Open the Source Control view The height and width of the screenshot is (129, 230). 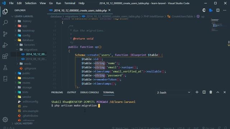tap(5, 34)
